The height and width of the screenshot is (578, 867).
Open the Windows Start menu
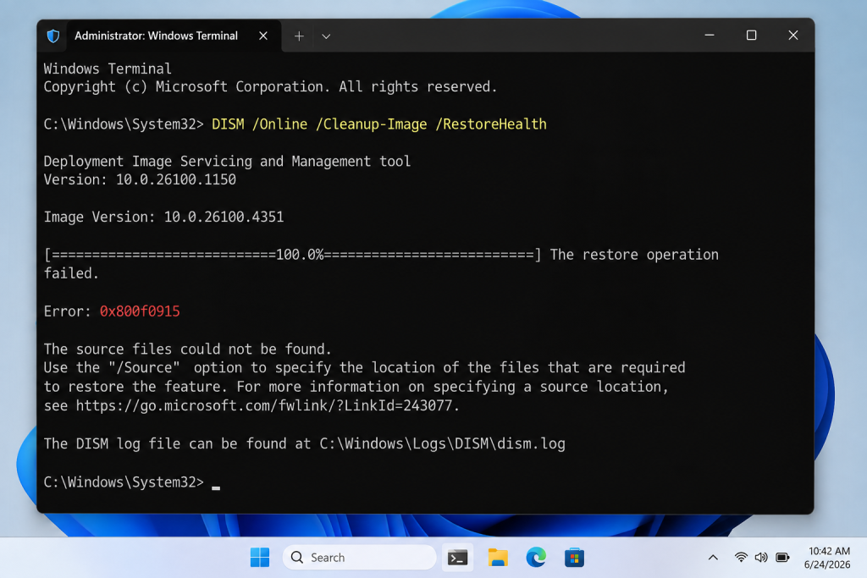(x=260, y=558)
